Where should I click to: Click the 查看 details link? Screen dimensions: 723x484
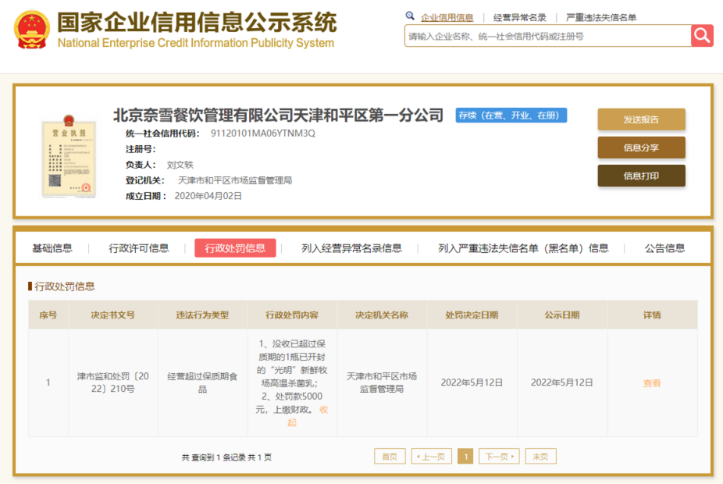tap(652, 383)
